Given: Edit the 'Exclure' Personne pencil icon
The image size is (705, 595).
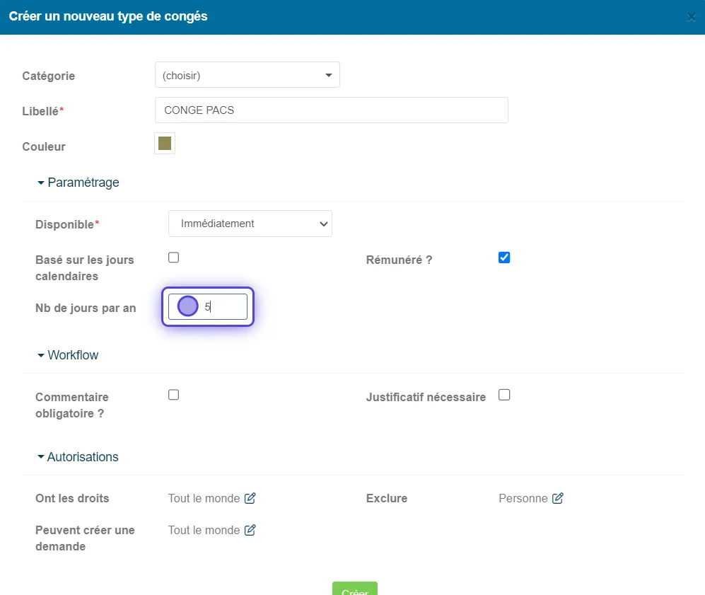Looking at the screenshot, I should (x=557, y=498).
